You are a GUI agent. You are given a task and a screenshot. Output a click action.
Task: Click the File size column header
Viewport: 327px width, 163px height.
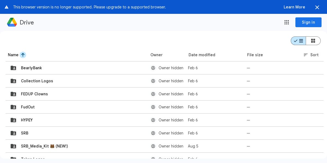(x=255, y=55)
